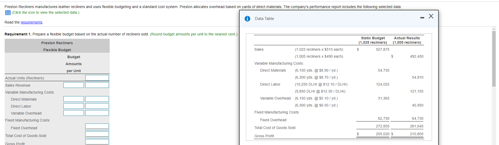Screen dimensions: 499x145
Task: Select Direct Labor per-unit input field
Action: [x=74, y=106]
